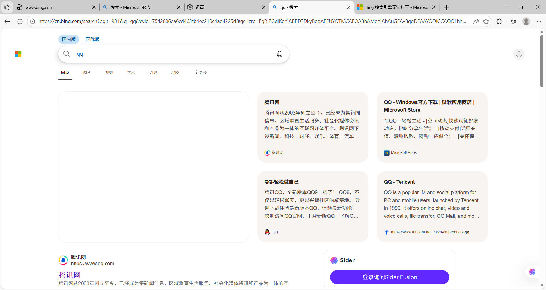The image size is (546, 290).
Task: Open the browser profile avatar
Action: 526,21
